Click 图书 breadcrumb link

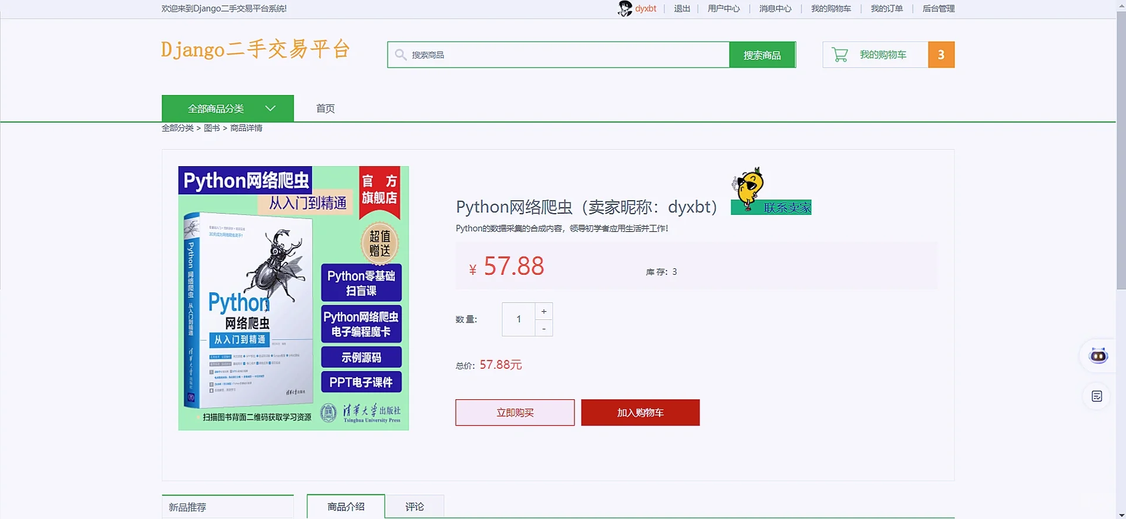pos(211,128)
